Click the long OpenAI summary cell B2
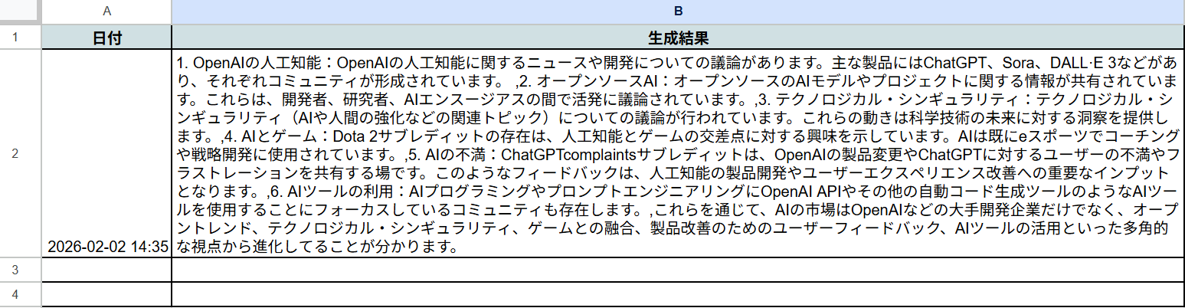1185x308 pixels. click(678, 153)
